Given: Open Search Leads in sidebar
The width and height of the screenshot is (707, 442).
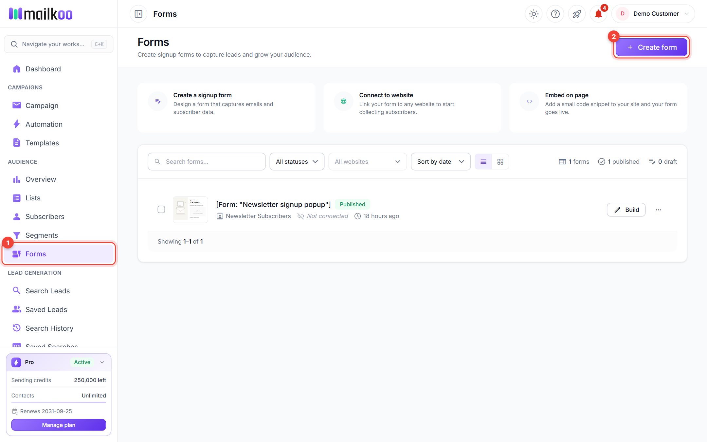Looking at the screenshot, I should (59, 291).
